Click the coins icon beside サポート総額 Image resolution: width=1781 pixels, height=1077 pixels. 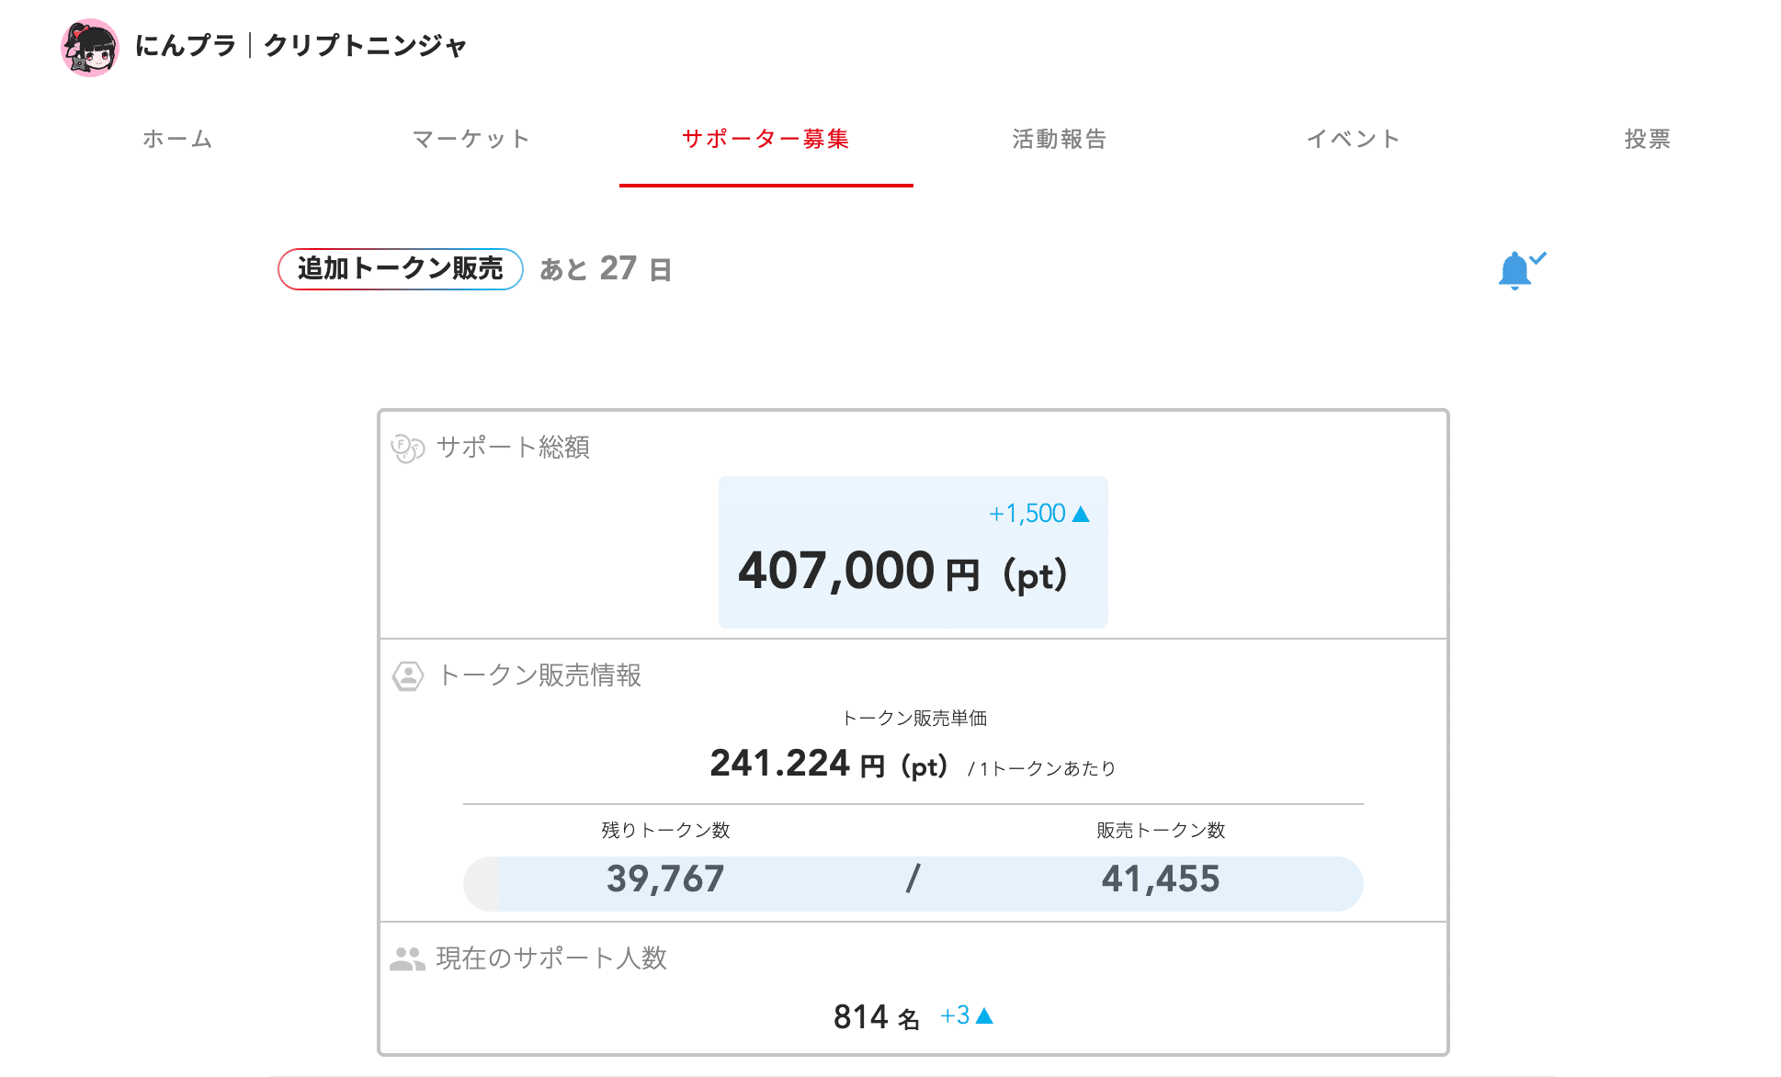coord(408,448)
